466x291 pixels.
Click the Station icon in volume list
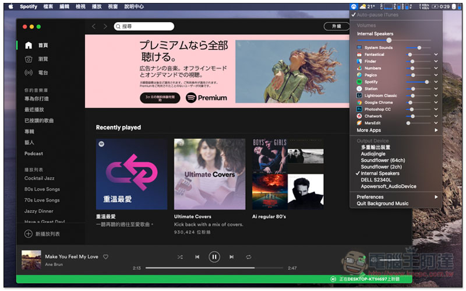[x=359, y=89]
